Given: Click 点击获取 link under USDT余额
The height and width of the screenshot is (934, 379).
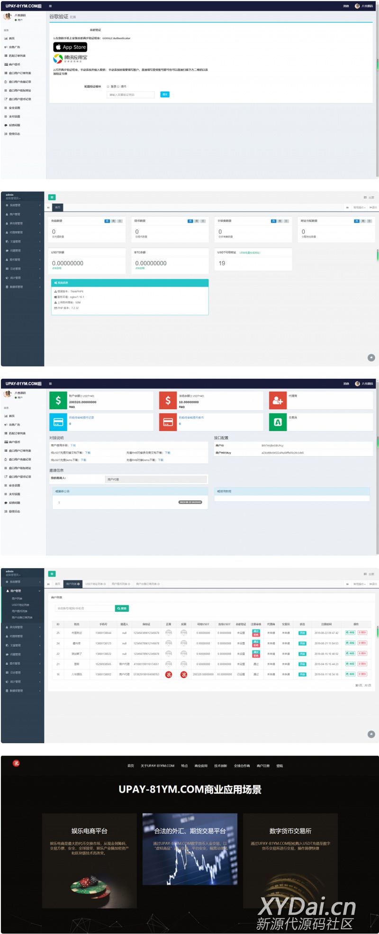Looking at the screenshot, I should click(x=56, y=269).
